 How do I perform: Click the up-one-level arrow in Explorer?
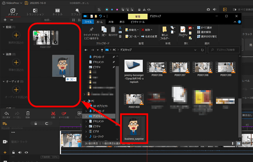102,50
